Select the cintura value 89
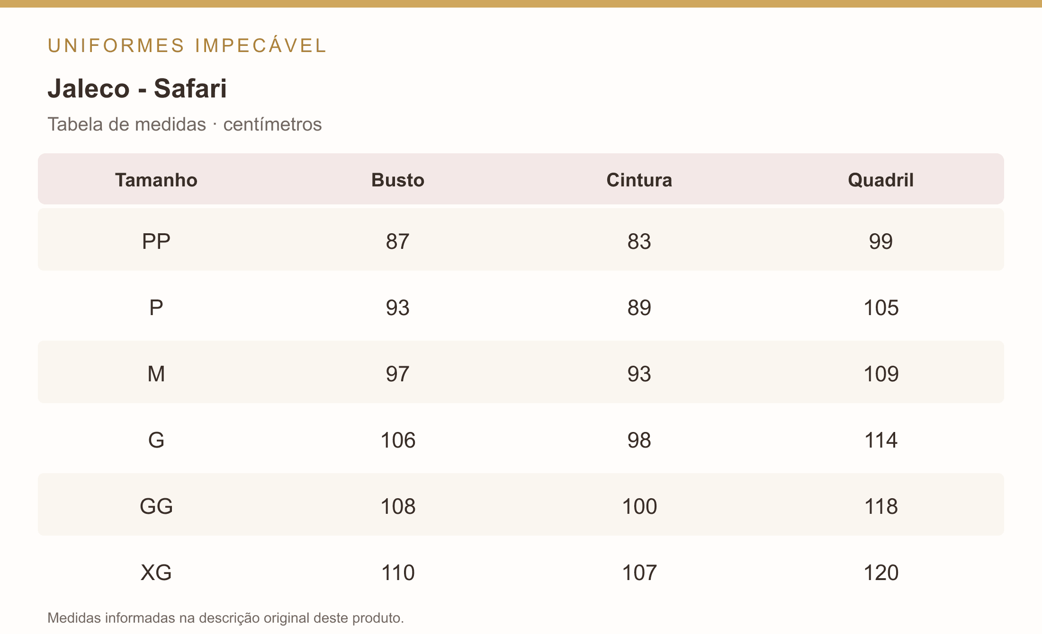The height and width of the screenshot is (634, 1042). pyautogui.click(x=639, y=308)
